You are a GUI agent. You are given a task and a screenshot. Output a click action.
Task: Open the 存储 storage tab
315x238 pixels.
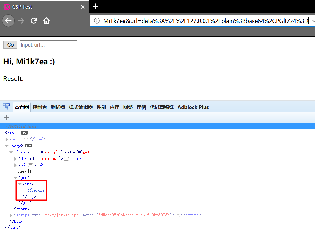[141, 107]
